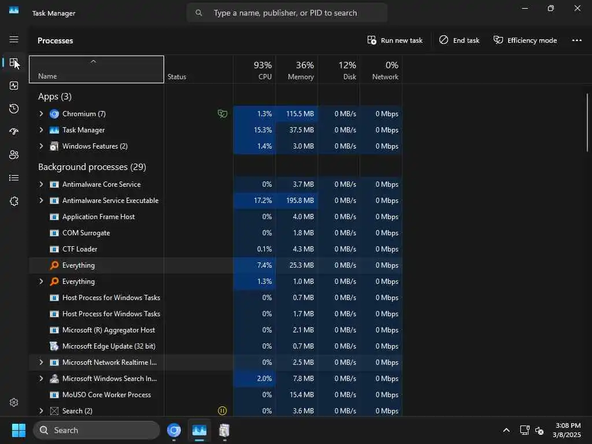Open Windows Features from the taskbar
This screenshot has height=444, width=592.
pos(224,430)
